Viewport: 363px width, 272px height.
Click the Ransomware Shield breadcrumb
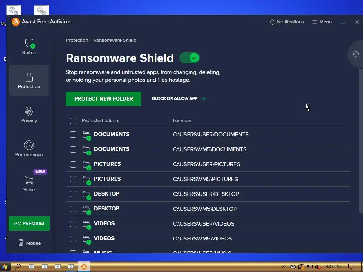click(115, 40)
